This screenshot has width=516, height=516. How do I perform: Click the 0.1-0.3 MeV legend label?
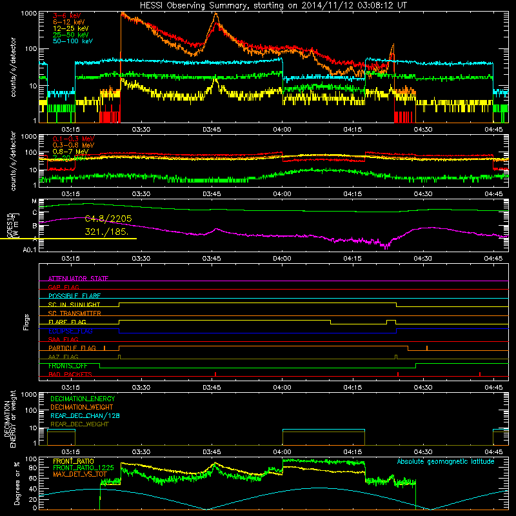pos(74,139)
